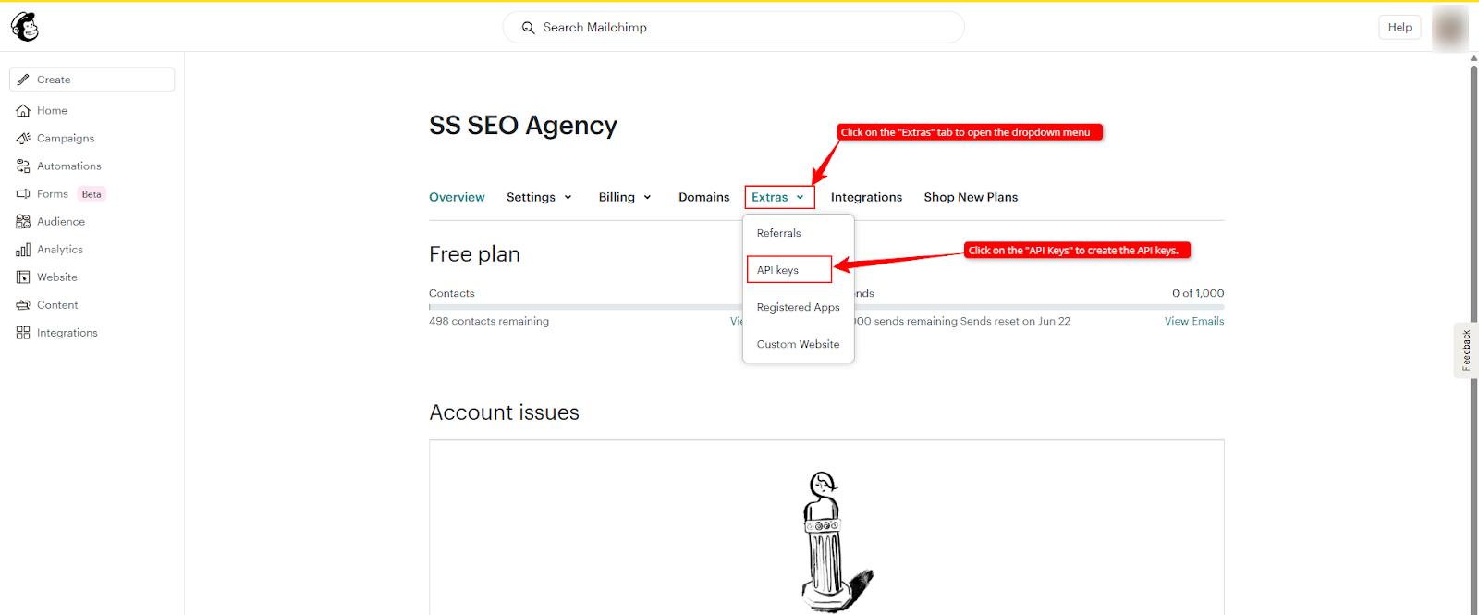Open Content in sidebar
Screen dimensions: 1479x615
coord(57,305)
